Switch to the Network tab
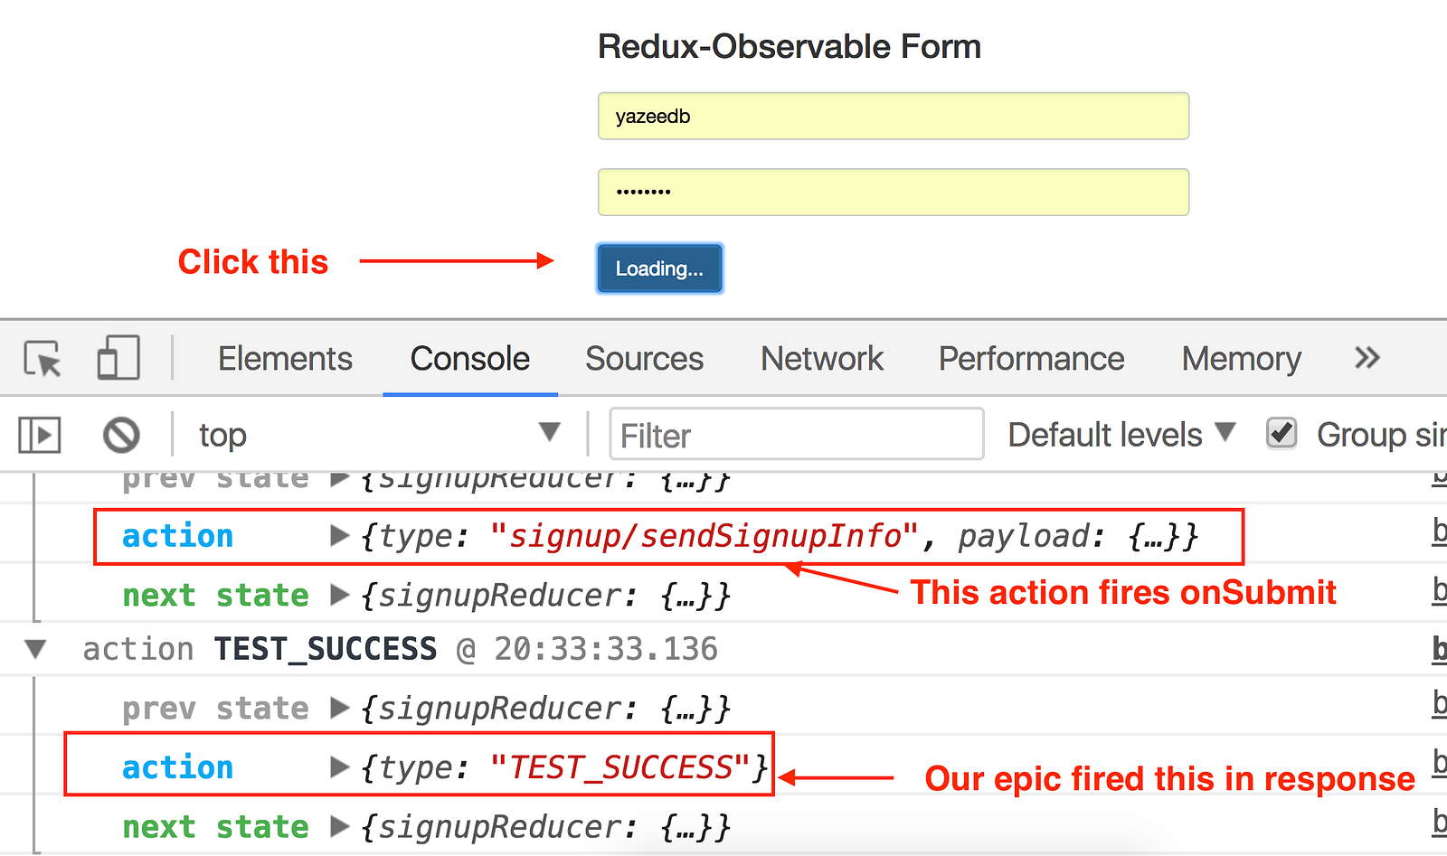 pyautogui.click(x=822, y=359)
